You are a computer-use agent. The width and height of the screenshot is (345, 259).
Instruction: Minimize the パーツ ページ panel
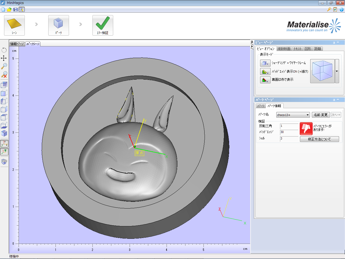coord(338,100)
